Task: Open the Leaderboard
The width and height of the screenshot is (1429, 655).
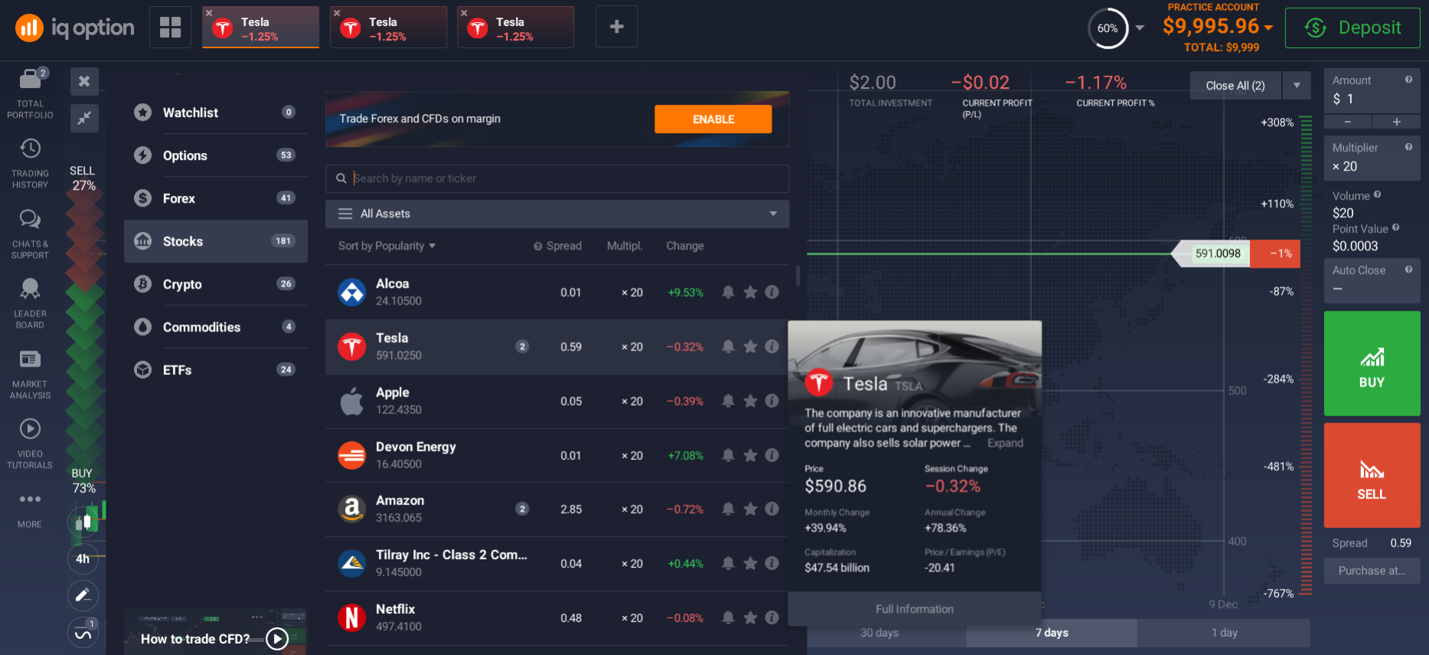Action: (x=31, y=303)
